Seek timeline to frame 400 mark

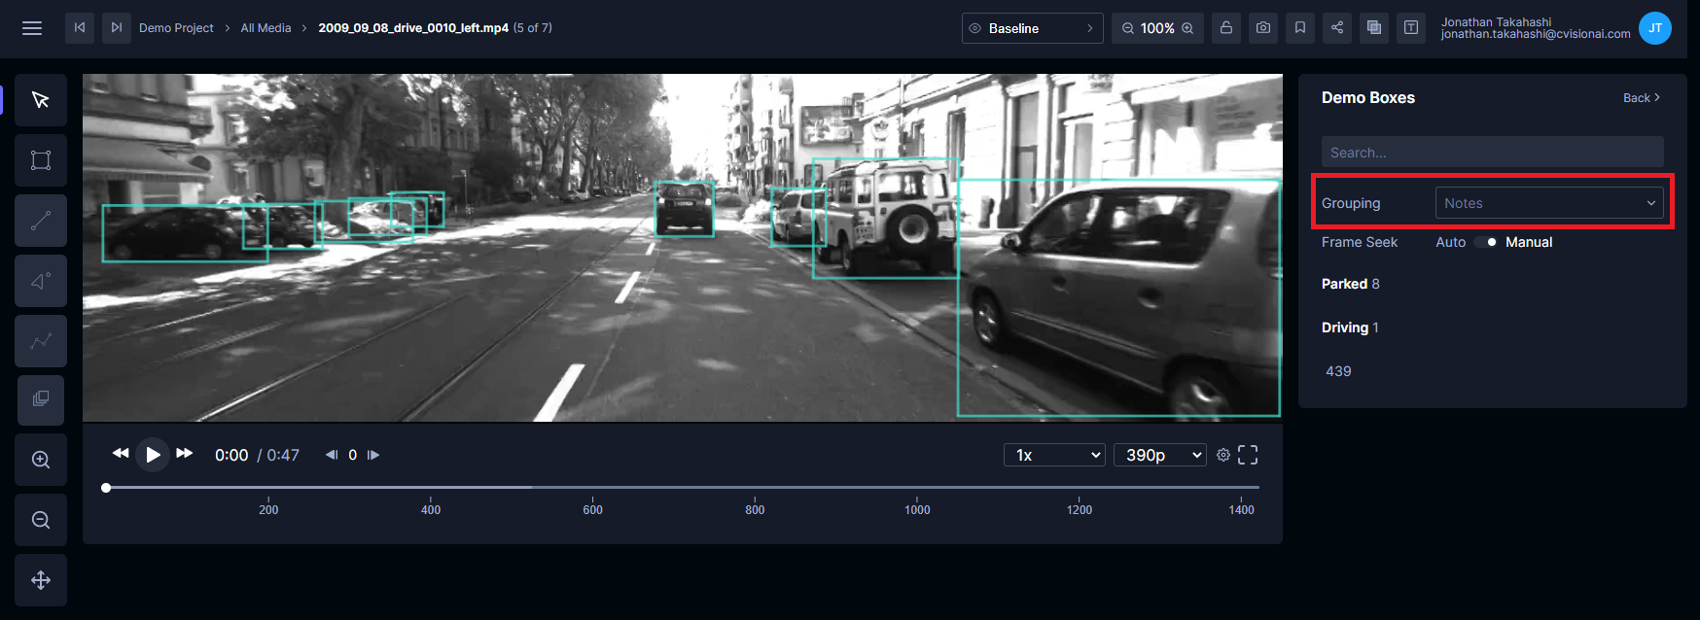tap(431, 488)
